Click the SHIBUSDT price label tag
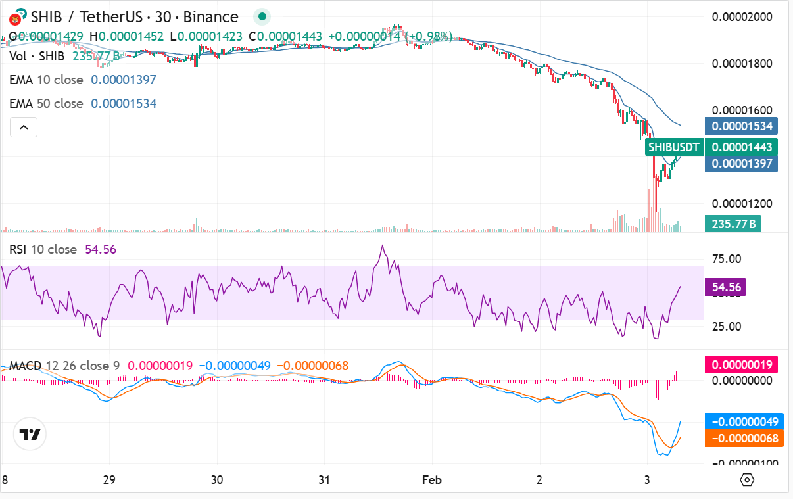The height and width of the screenshot is (499, 793). click(675, 147)
